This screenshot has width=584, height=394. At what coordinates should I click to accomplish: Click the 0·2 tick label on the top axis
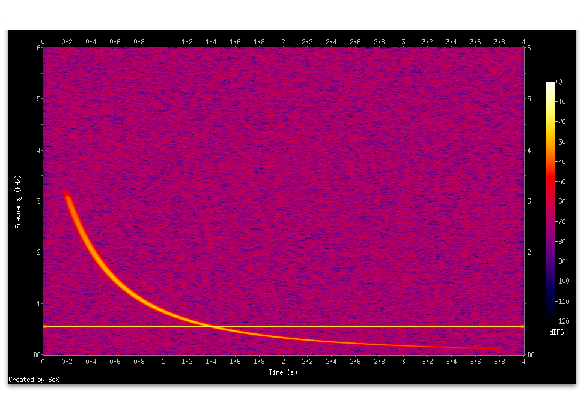coord(66,42)
